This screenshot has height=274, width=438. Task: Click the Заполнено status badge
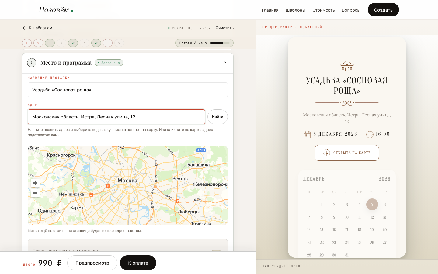(109, 63)
